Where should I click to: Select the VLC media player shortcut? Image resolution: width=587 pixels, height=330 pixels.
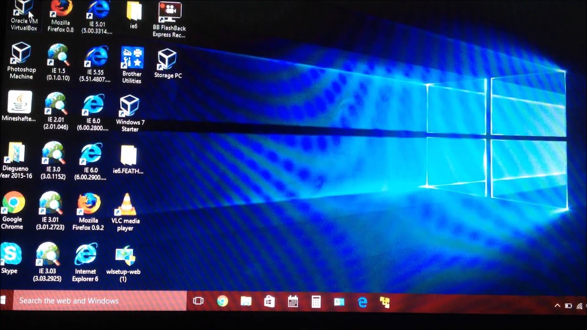pyautogui.click(x=125, y=212)
